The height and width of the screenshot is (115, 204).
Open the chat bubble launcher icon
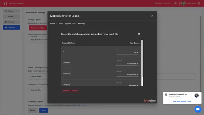point(198,109)
